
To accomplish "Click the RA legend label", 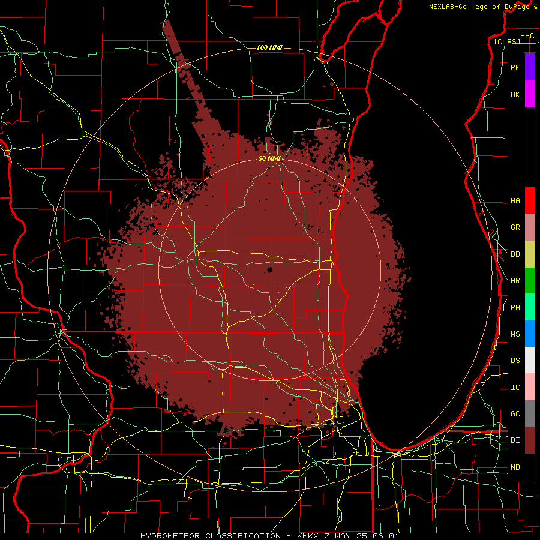I will pyautogui.click(x=515, y=308).
